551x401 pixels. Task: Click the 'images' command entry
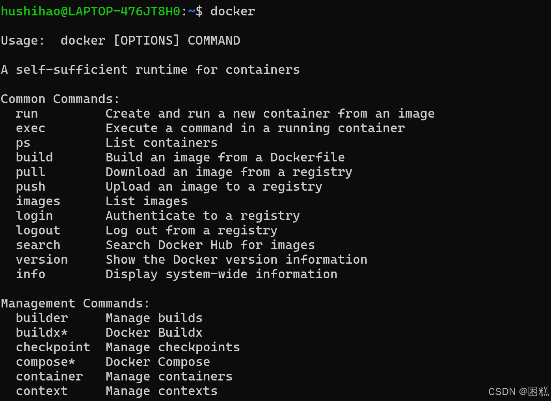pyautogui.click(x=38, y=201)
